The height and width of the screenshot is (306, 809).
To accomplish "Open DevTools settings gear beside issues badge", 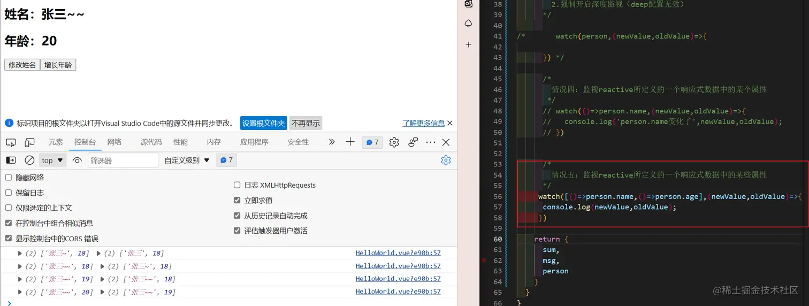I will [394, 142].
